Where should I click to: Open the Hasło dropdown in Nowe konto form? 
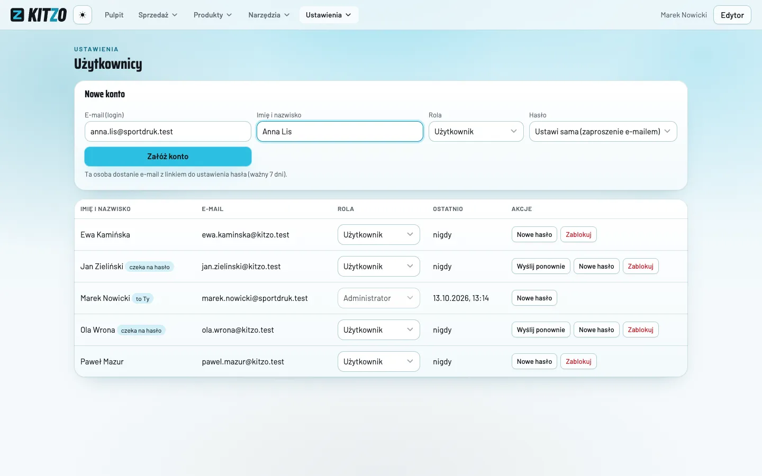[603, 132]
